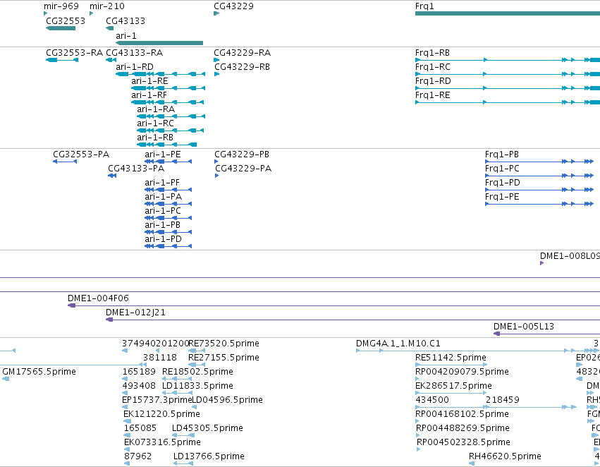
Task: Click the Frq1-RB transcript label
Action: pyautogui.click(x=432, y=52)
